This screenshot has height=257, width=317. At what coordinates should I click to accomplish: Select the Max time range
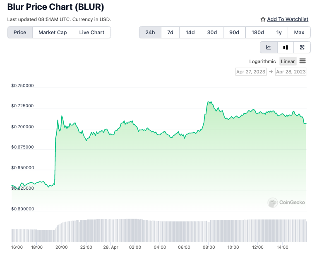coord(299,33)
